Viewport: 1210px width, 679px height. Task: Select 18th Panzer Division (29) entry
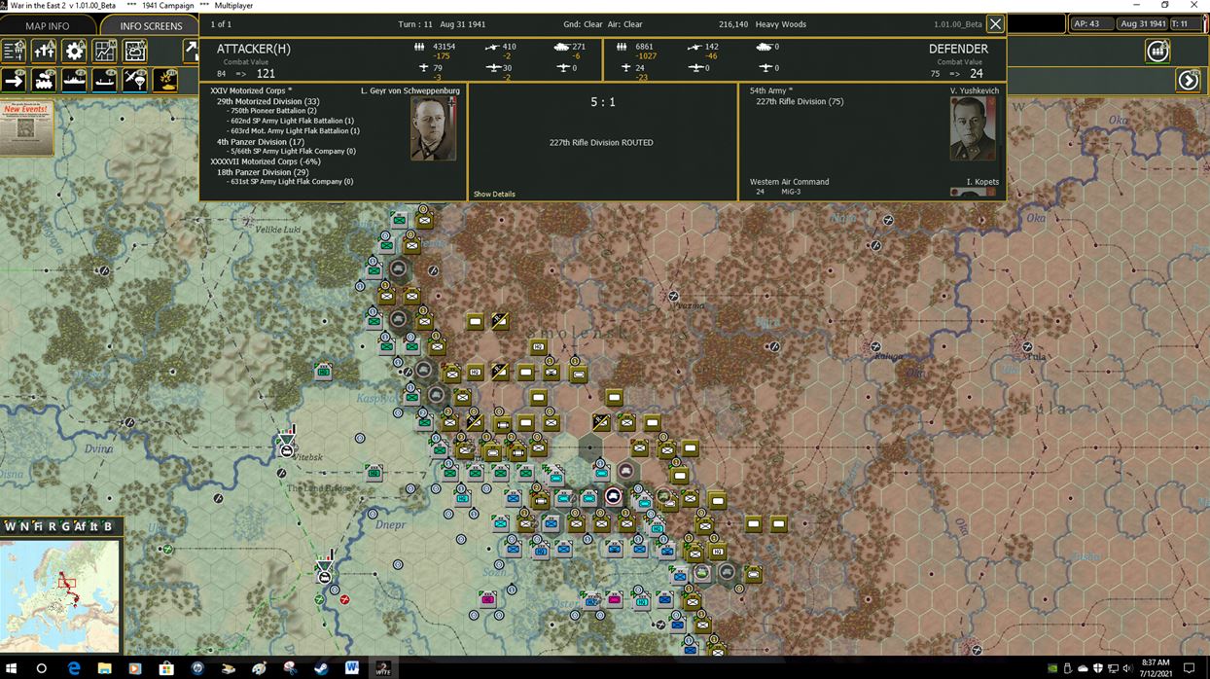pyautogui.click(x=263, y=172)
